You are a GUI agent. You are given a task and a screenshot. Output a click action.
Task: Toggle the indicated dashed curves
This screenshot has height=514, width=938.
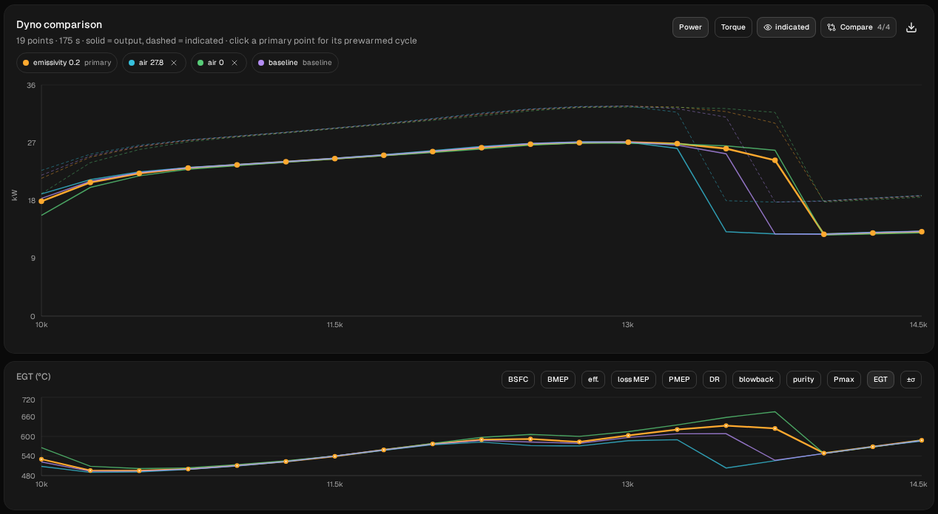pyautogui.click(x=786, y=27)
